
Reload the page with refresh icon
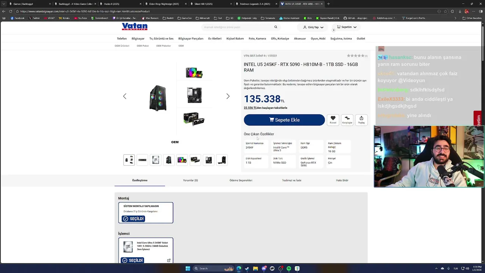point(10,11)
